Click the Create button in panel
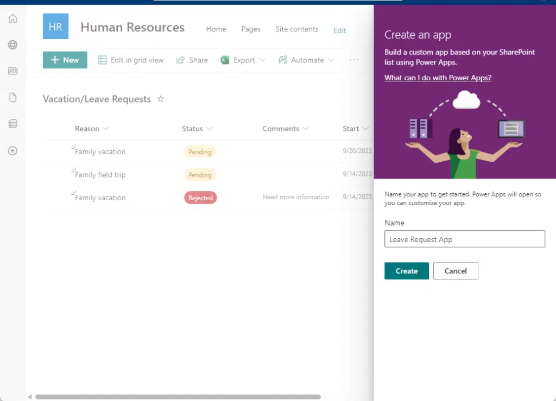 tap(406, 271)
